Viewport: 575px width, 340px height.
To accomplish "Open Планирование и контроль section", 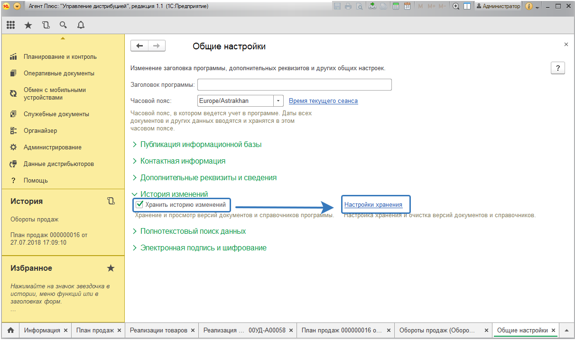I will click(x=60, y=56).
